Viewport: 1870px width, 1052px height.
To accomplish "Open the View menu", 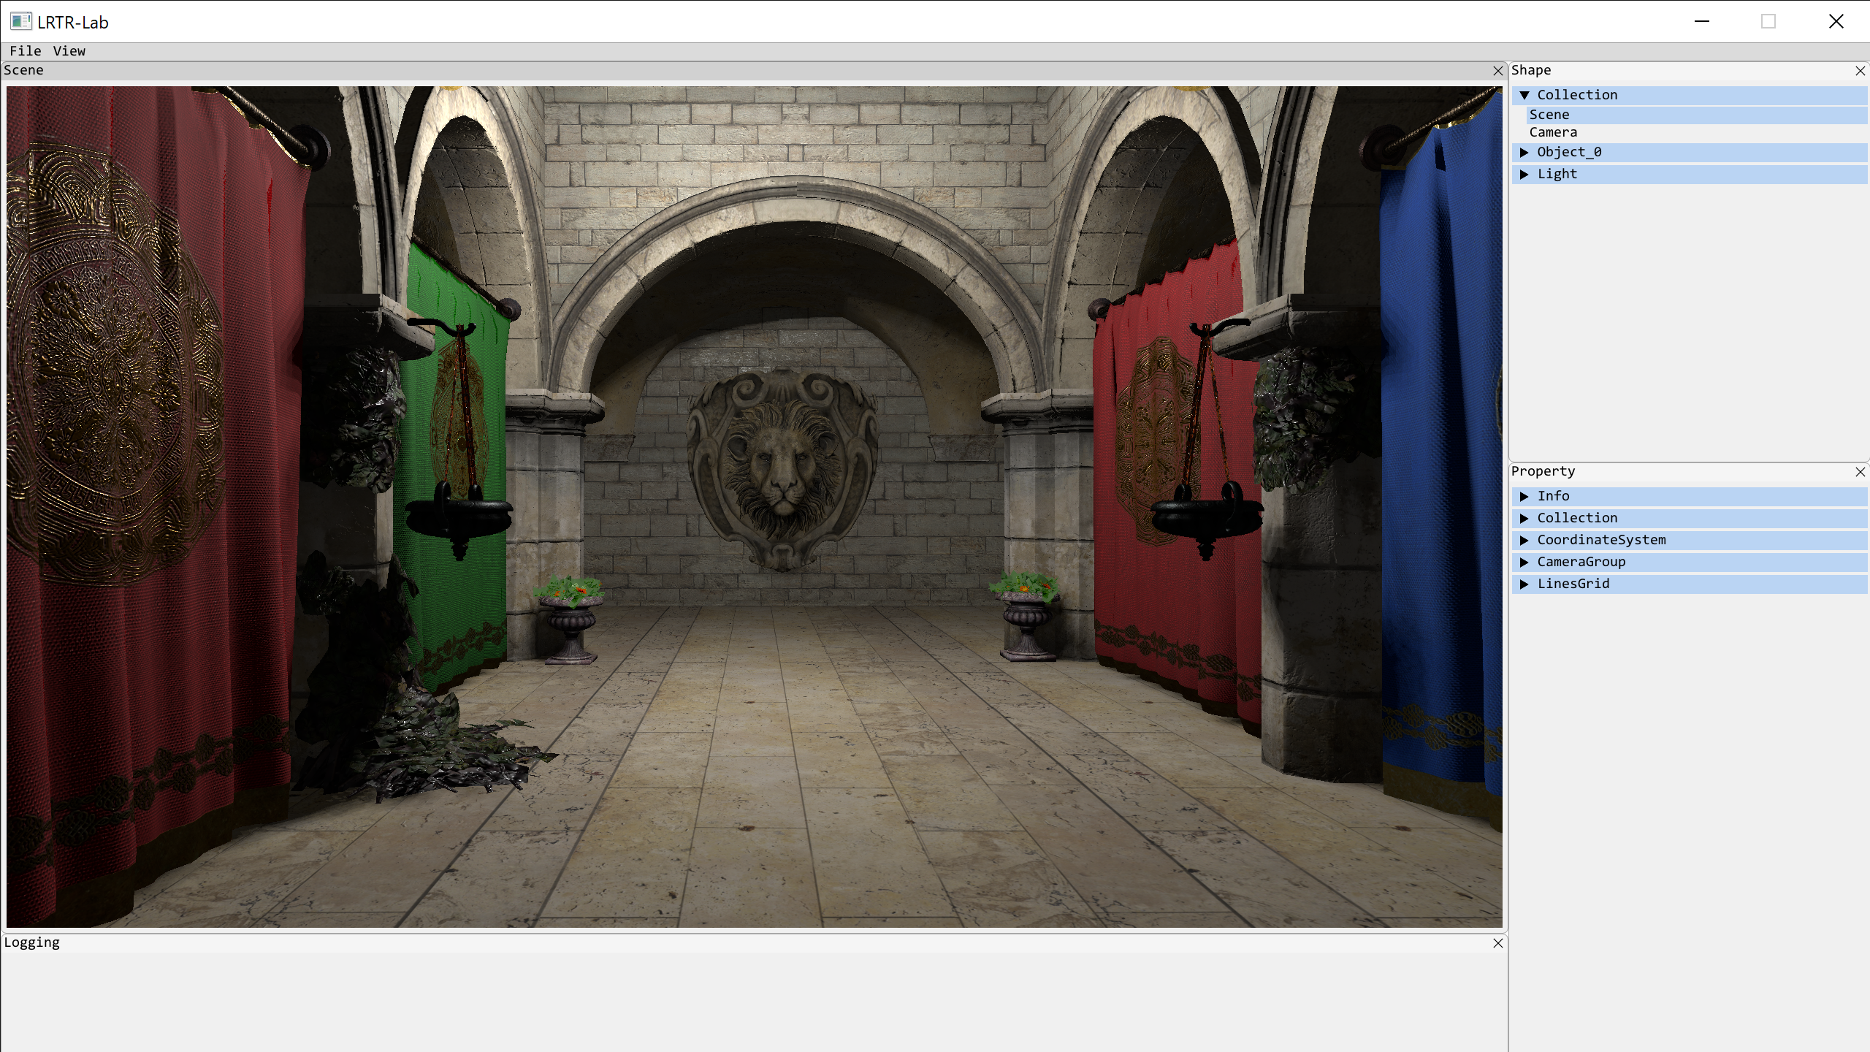I will coord(69,51).
